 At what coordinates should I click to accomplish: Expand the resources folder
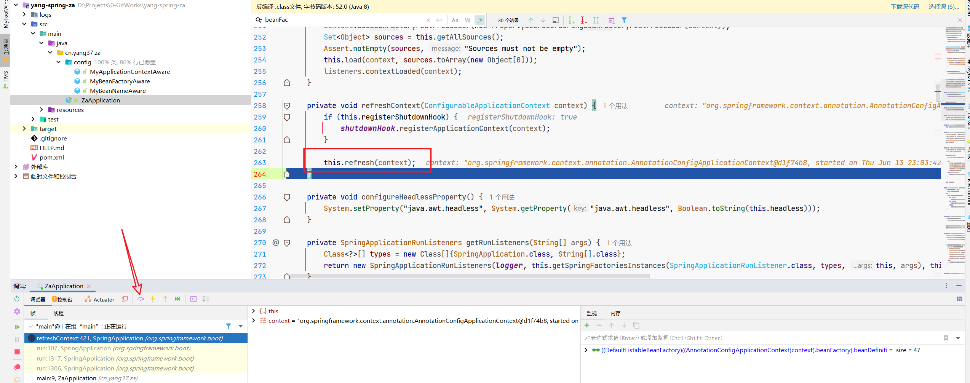(41, 110)
